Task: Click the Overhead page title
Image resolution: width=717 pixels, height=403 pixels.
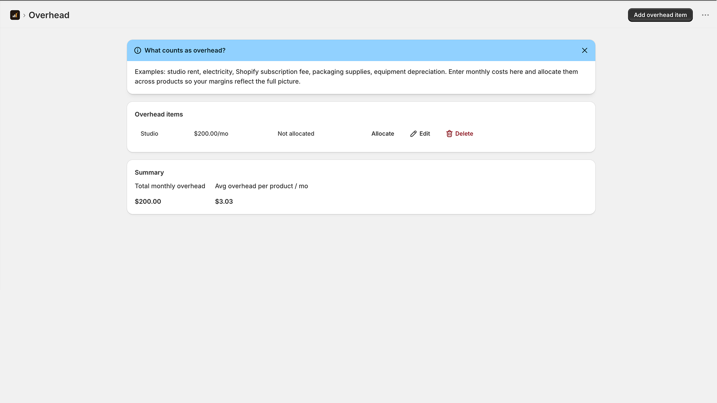Action: pos(49,15)
